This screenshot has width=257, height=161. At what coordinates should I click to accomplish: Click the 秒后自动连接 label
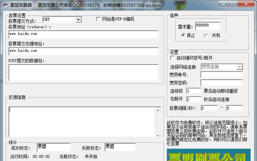point(216,99)
